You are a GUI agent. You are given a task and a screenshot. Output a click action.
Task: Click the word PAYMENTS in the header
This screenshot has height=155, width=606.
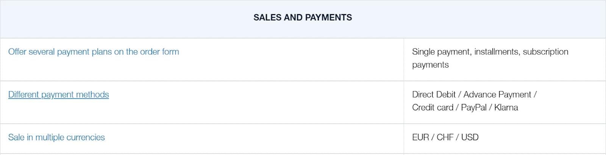tap(328, 17)
